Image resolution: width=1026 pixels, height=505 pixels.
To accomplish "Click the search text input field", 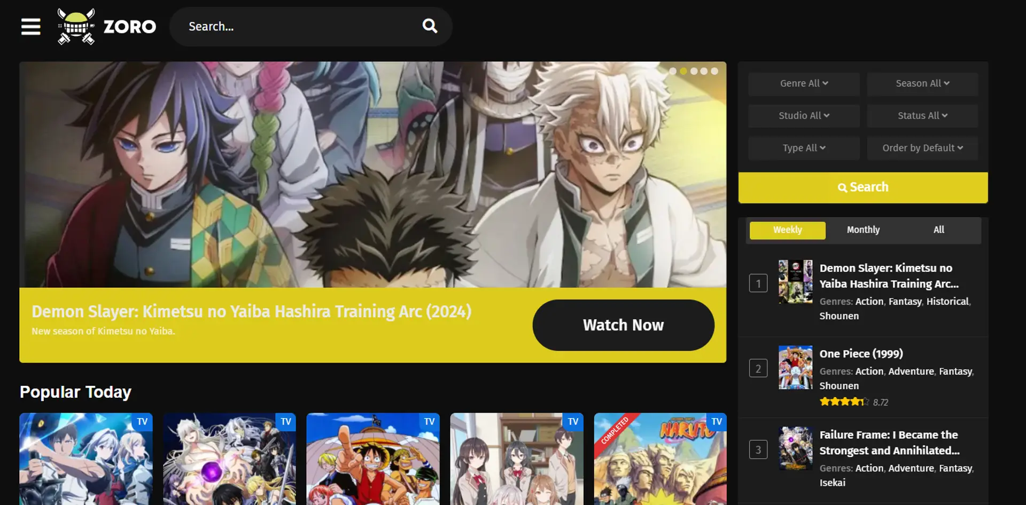I will [299, 27].
